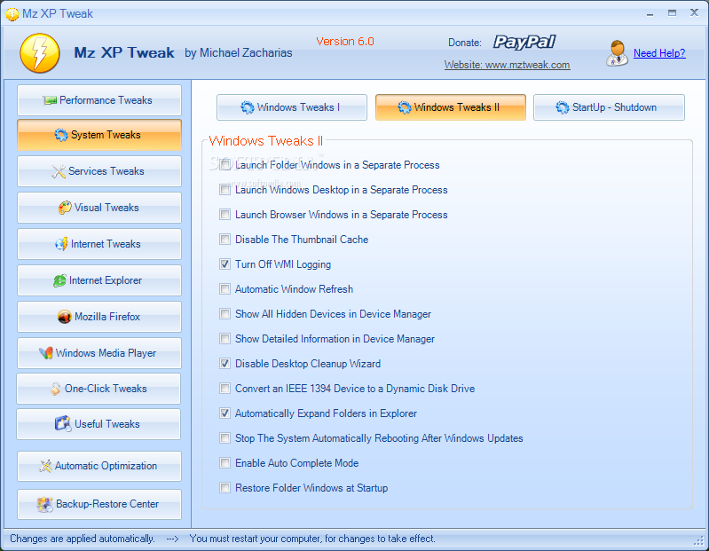709x551 pixels.
Task: Open the Services Tweaks section
Action: [99, 171]
